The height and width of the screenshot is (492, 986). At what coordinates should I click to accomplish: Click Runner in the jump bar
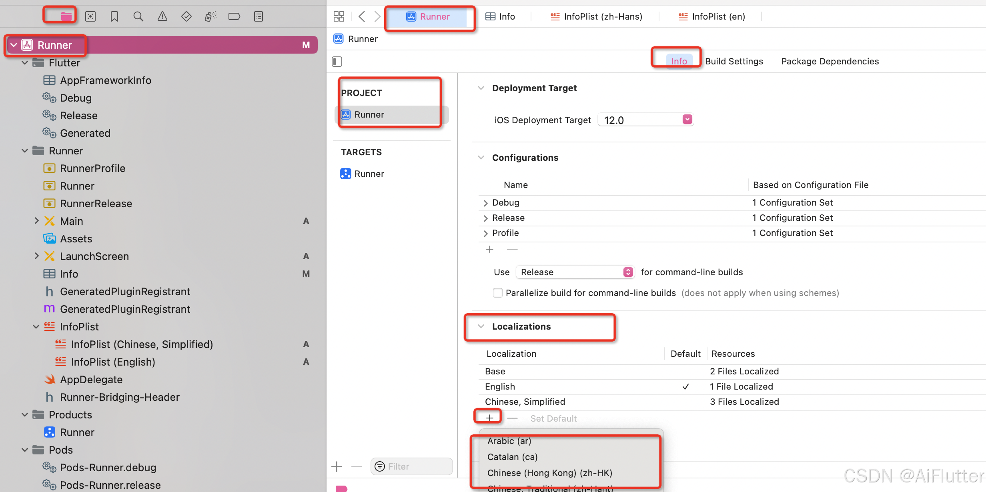pos(355,39)
